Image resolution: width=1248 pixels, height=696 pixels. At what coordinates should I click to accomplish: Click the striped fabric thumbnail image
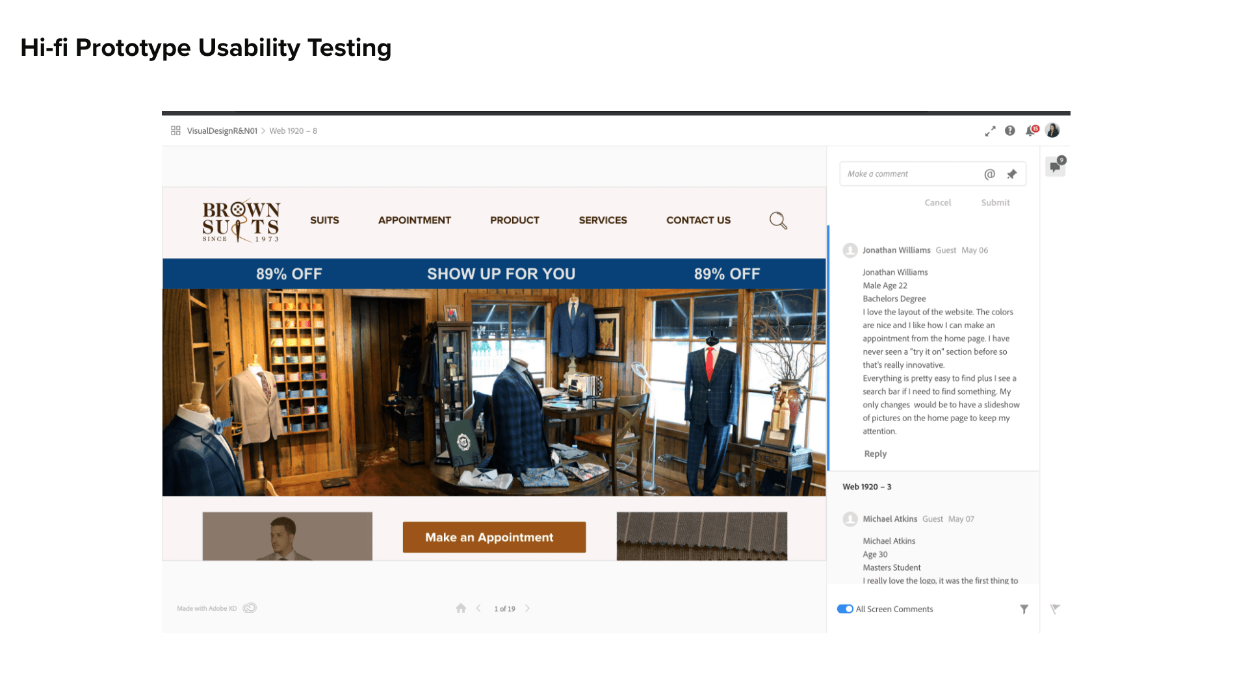tap(702, 536)
